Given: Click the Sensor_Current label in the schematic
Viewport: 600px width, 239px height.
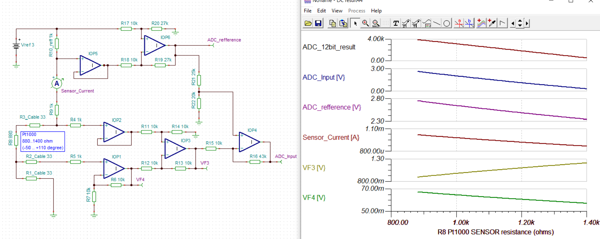Looking at the screenshot, I should 78,91.
